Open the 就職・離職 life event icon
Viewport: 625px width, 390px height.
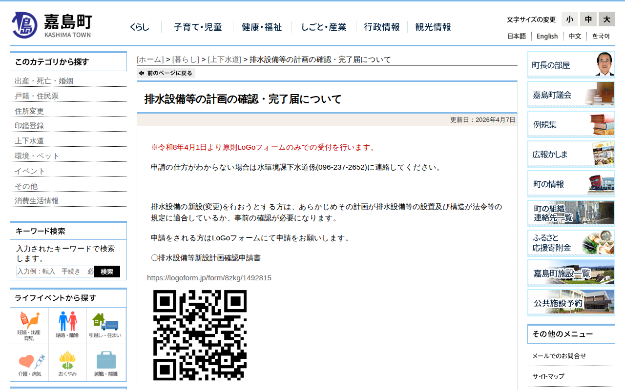point(105,363)
